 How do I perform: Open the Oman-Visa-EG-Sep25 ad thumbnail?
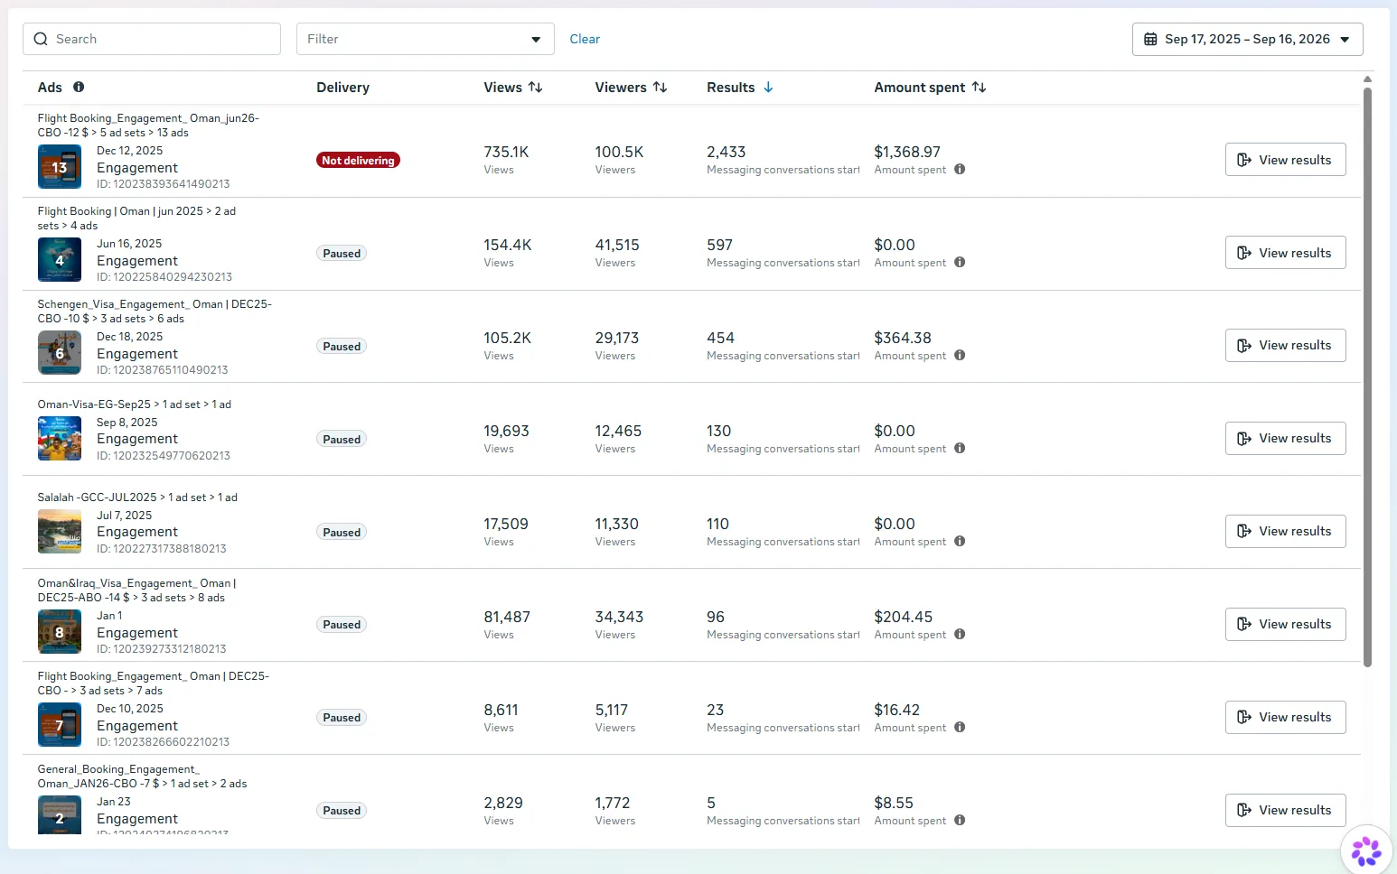click(60, 439)
